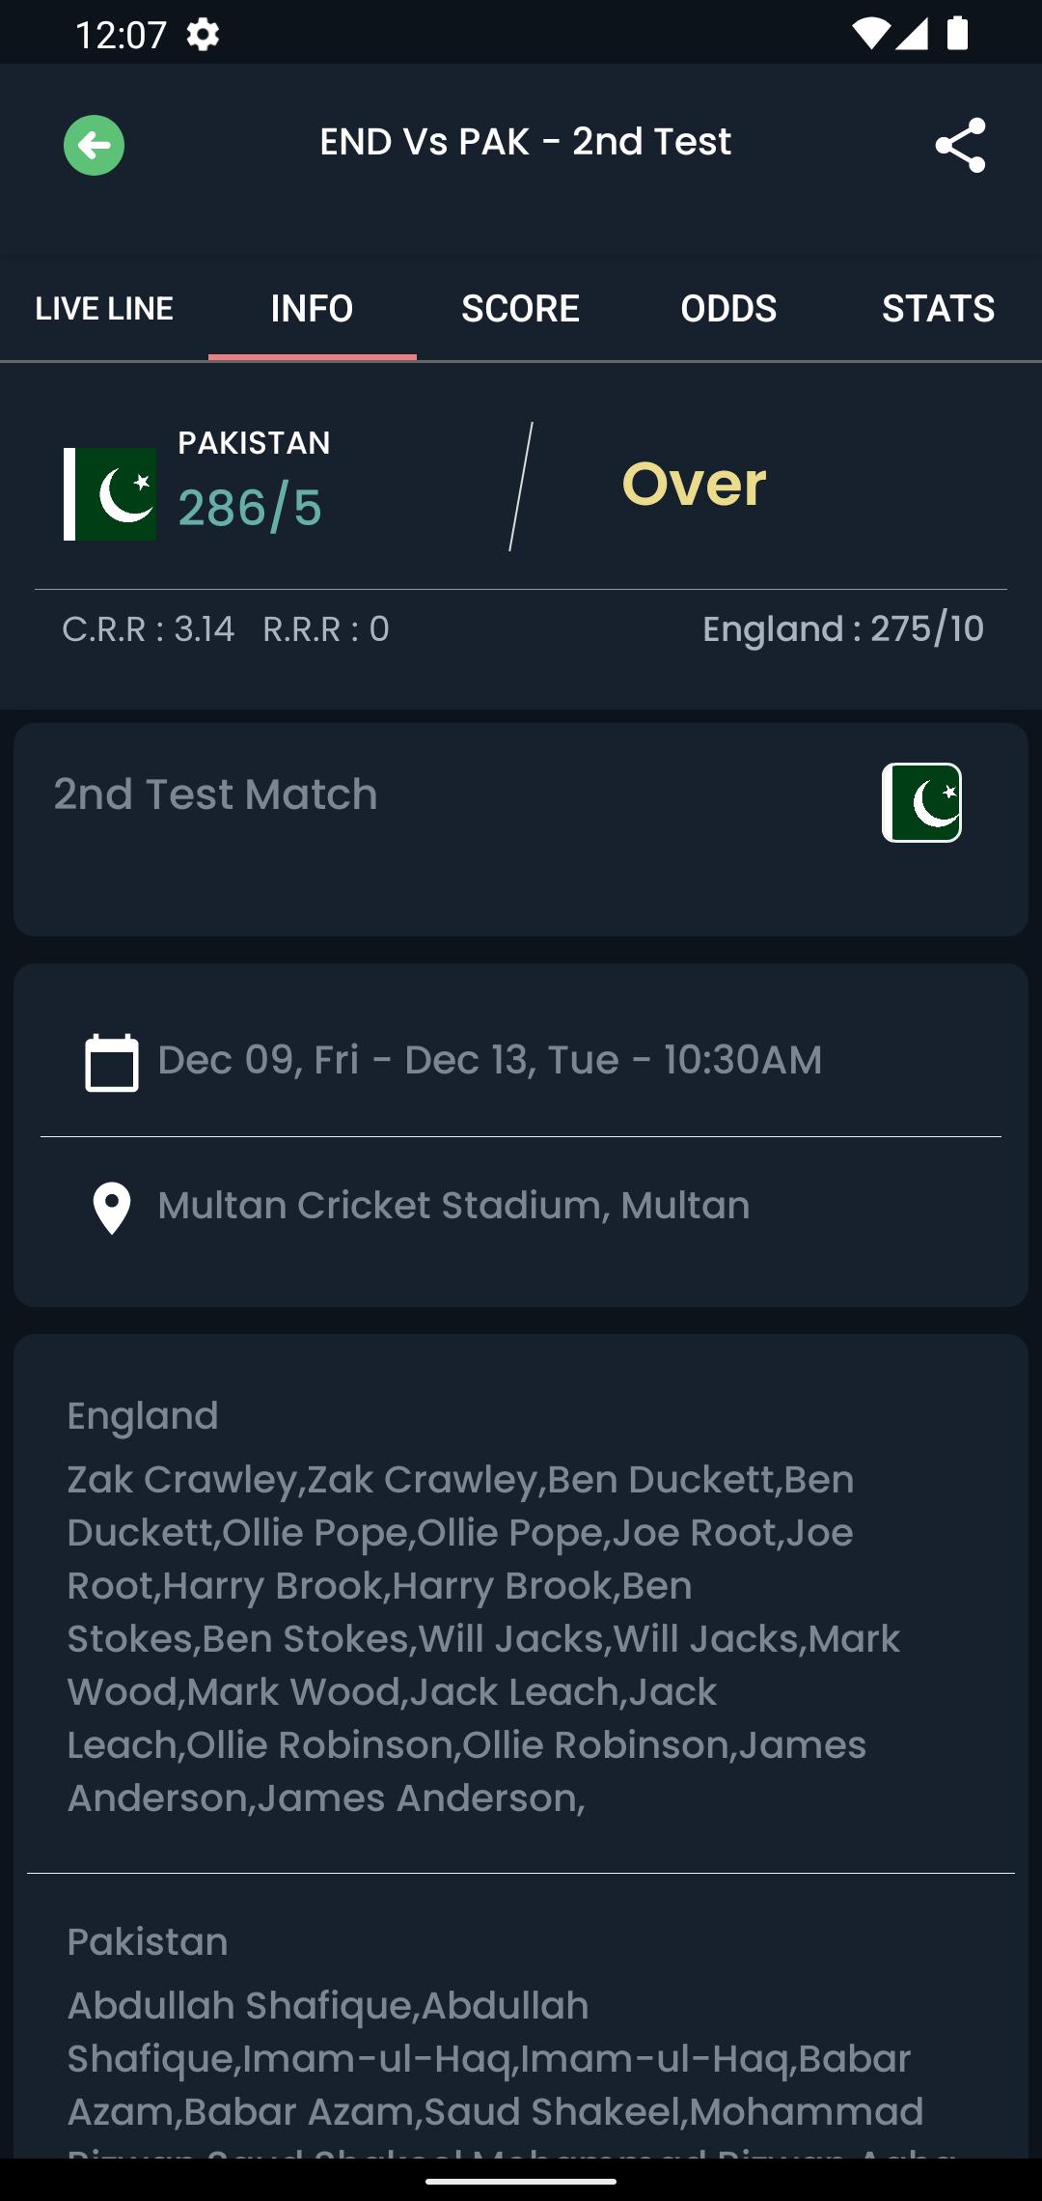
Task: Tap the Pakistan squad heading
Action: pyautogui.click(x=148, y=1942)
